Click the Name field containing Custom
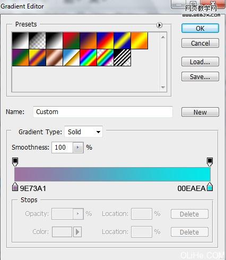This screenshot has width=226, height=260. coord(103,112)
